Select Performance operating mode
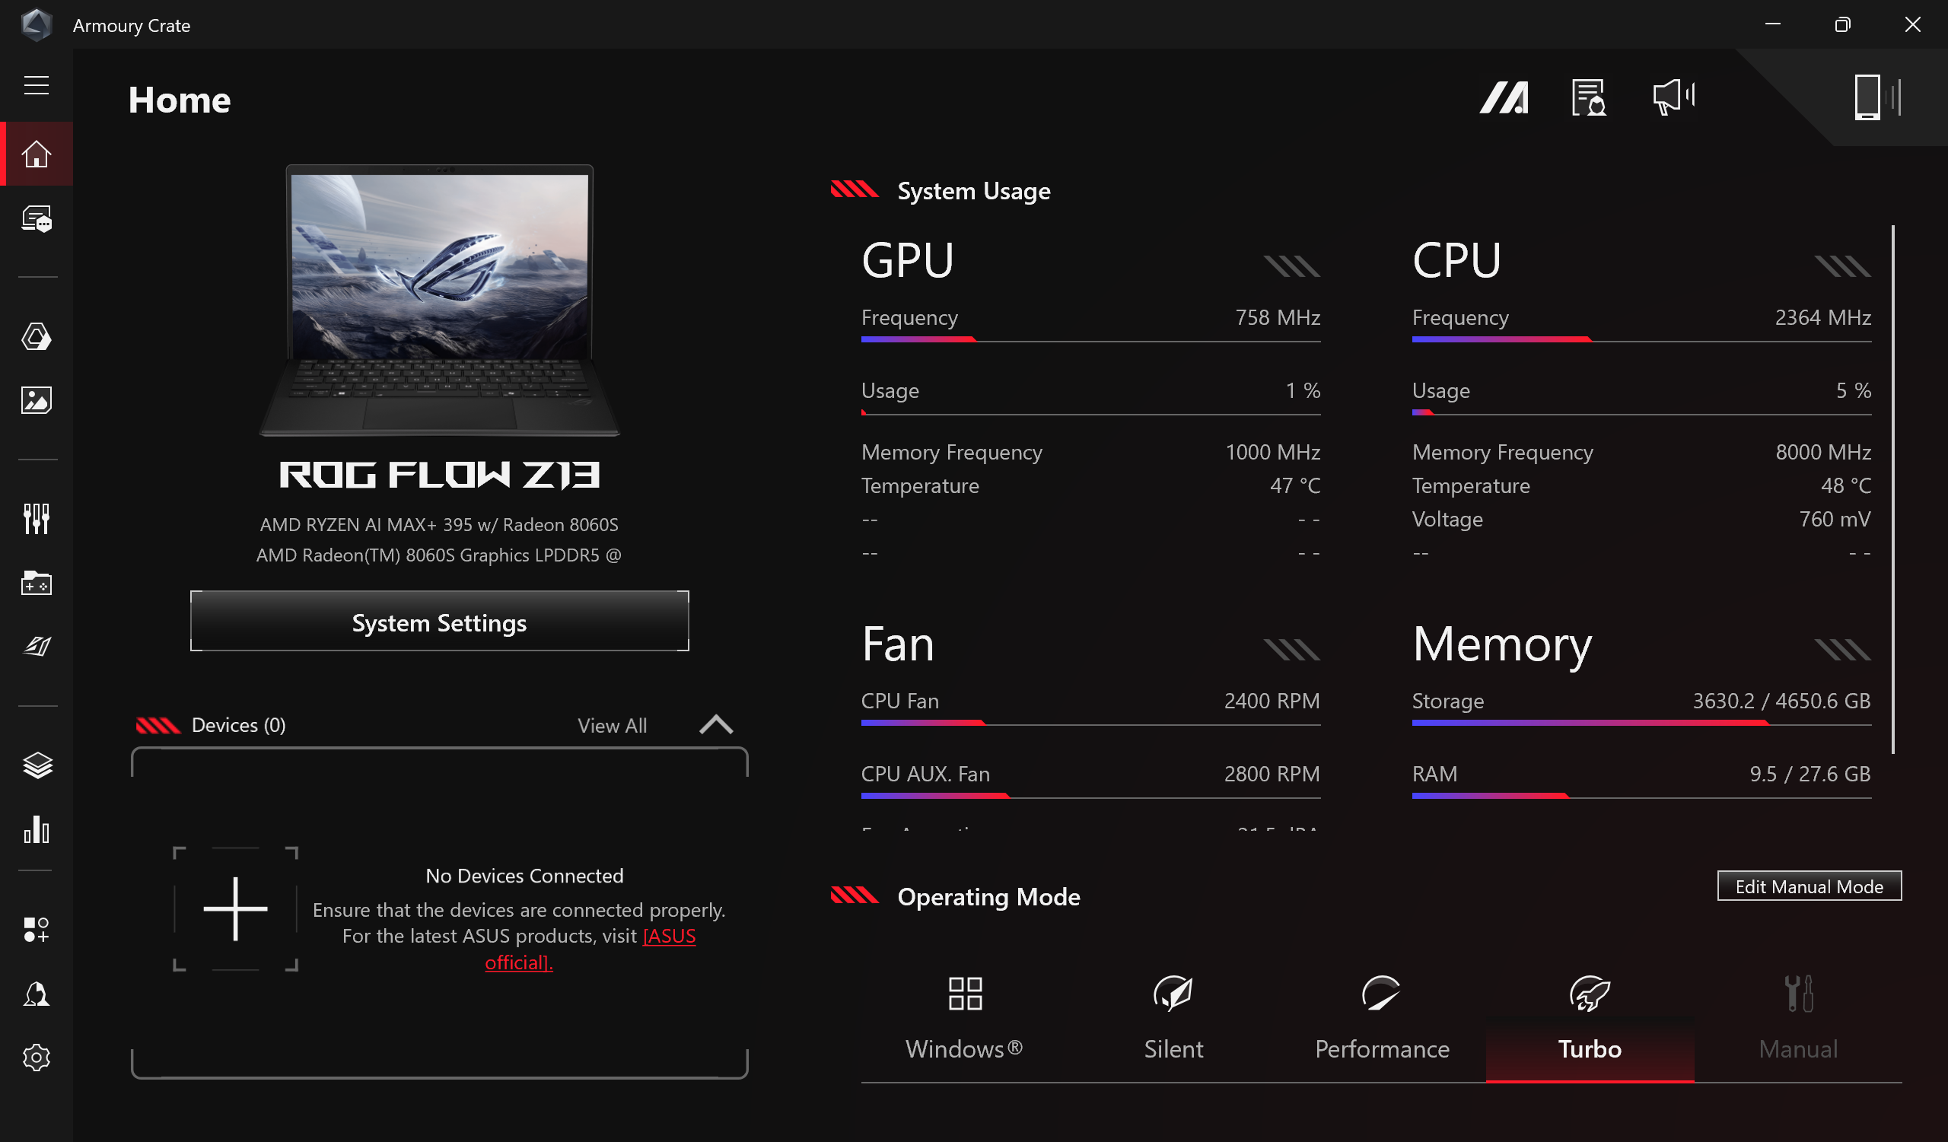 point(1382,1017)
